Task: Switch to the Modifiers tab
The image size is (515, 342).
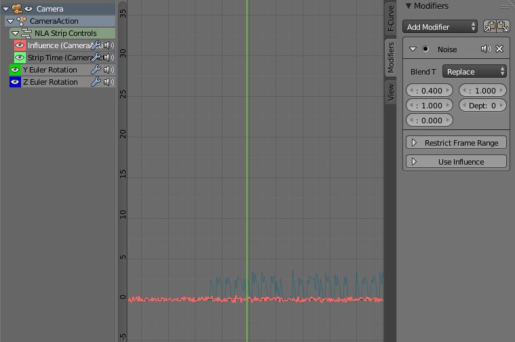Action: click(x=391, y=58)
